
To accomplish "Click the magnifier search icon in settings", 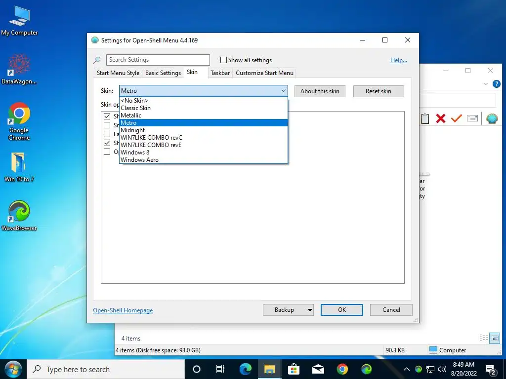I will click(x=97, y=60).
